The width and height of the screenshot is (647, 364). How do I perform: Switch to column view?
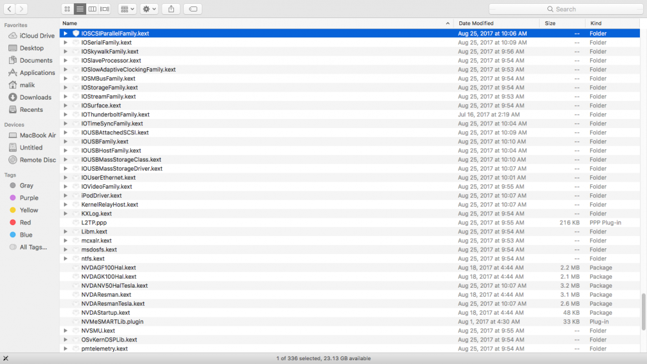coord(93,9)
